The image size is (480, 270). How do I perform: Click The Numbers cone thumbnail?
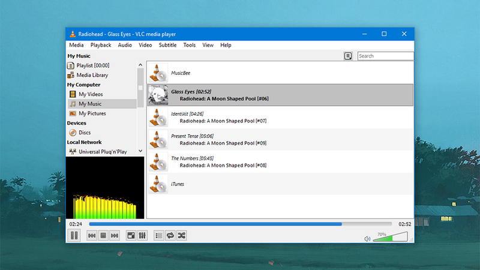click(x=158, y=161)
